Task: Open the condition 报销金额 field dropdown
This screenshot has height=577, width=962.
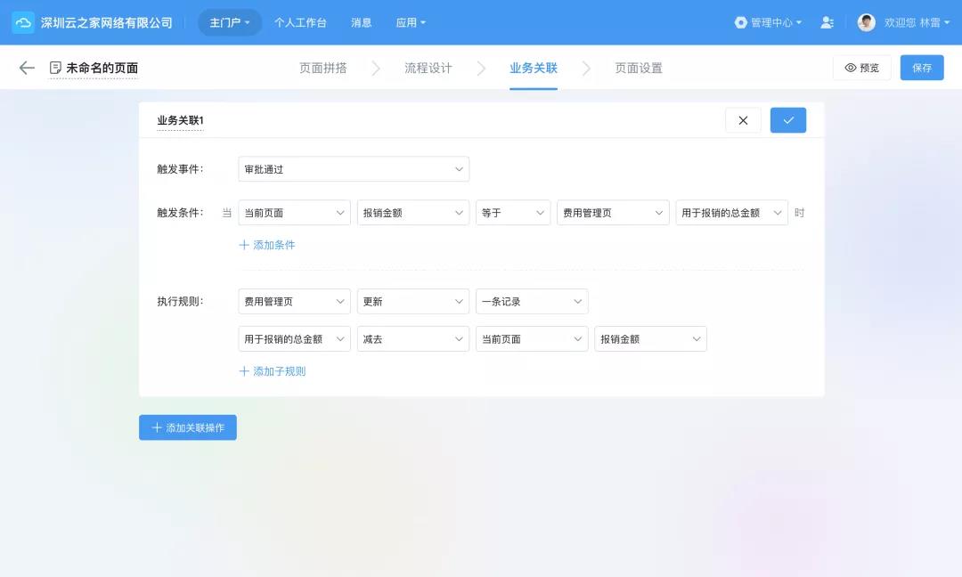Action: [x=413, y=213]
